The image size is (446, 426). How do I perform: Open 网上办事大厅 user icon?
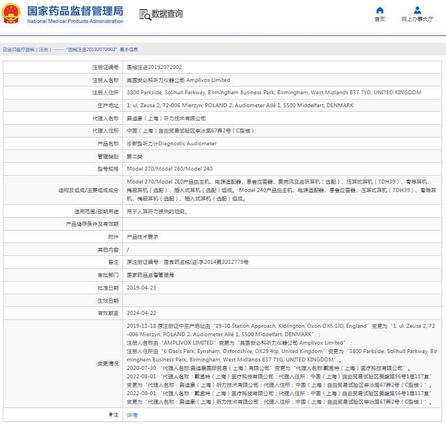click(417, 10)
